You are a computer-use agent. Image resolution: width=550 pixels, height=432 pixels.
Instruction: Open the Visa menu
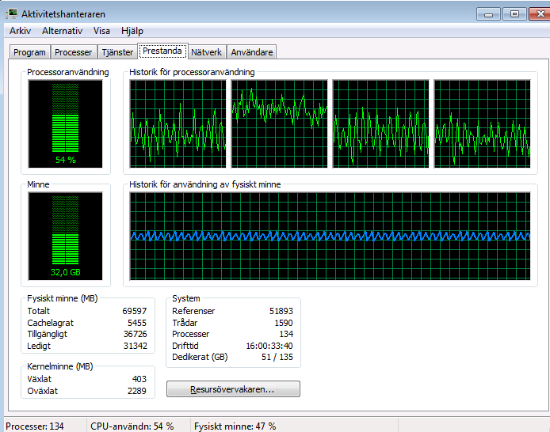(x=101, y=31)
